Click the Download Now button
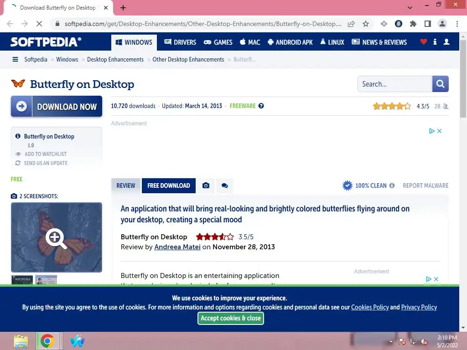467x350 pixels. 57,106
